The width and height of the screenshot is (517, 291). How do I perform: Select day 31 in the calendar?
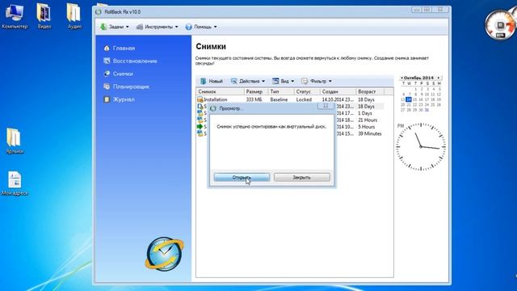(x=427, y=110)
